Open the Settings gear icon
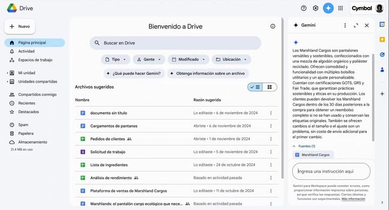 coord(316,8)
